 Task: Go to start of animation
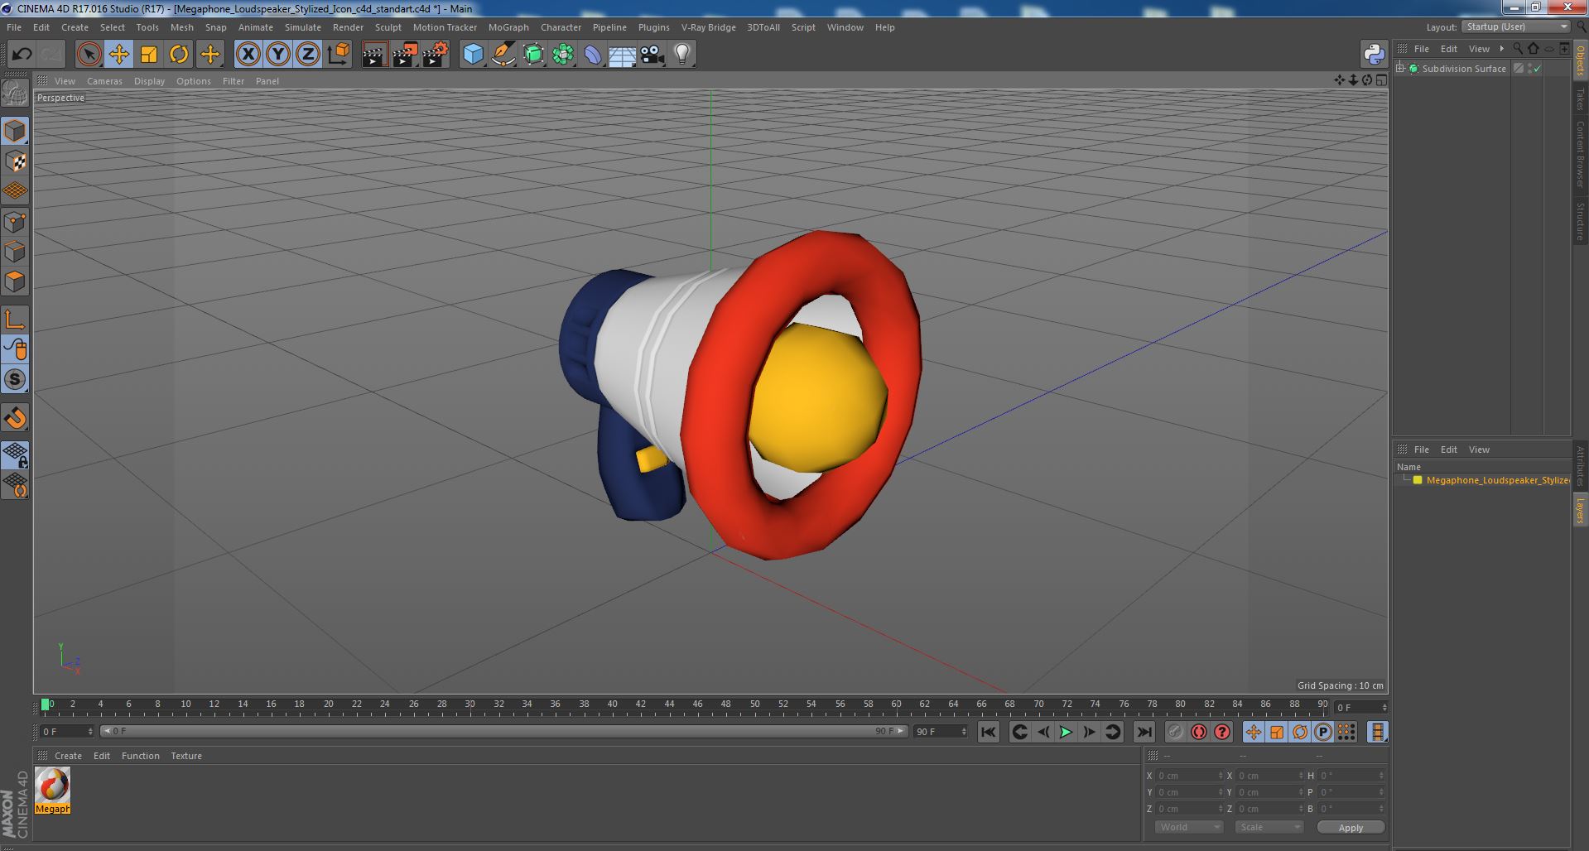(x=988, y=732)
